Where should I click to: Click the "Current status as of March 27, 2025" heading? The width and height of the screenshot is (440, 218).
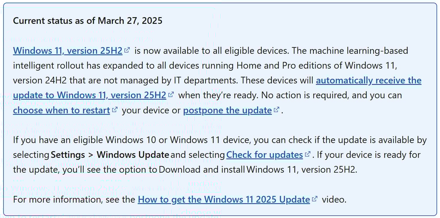tap(88, 21)
